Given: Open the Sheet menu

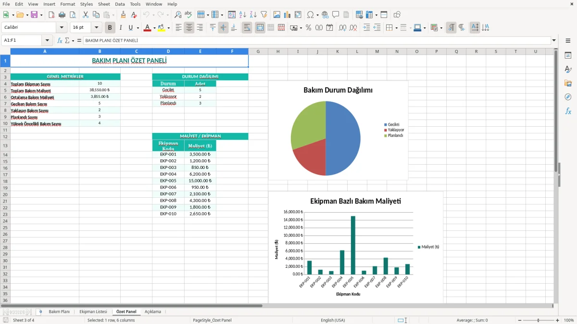Looking at the screenshot, I should coord(104,4).
